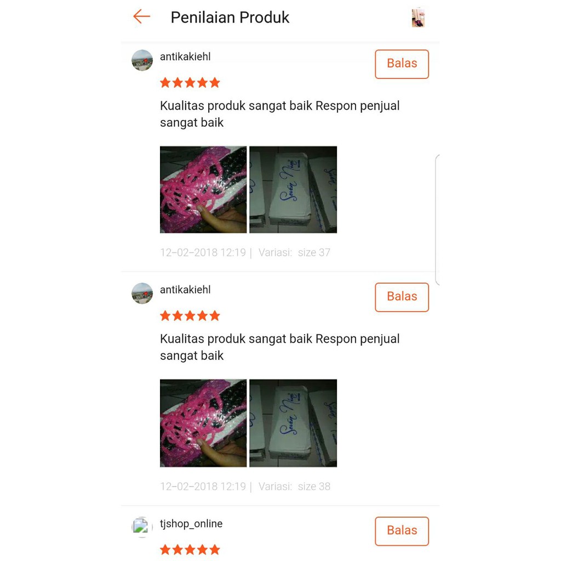Tap the orange back arrow

(x=142, y=16)
